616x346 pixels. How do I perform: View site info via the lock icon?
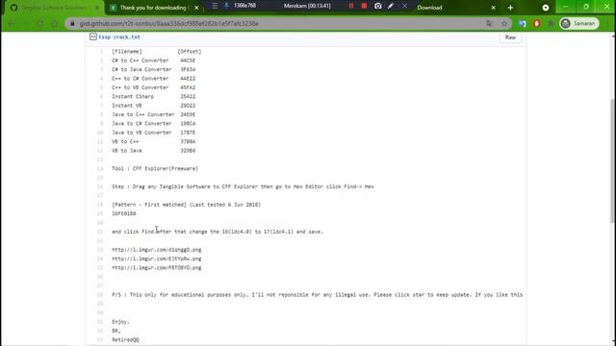click(x=72, y=23)
